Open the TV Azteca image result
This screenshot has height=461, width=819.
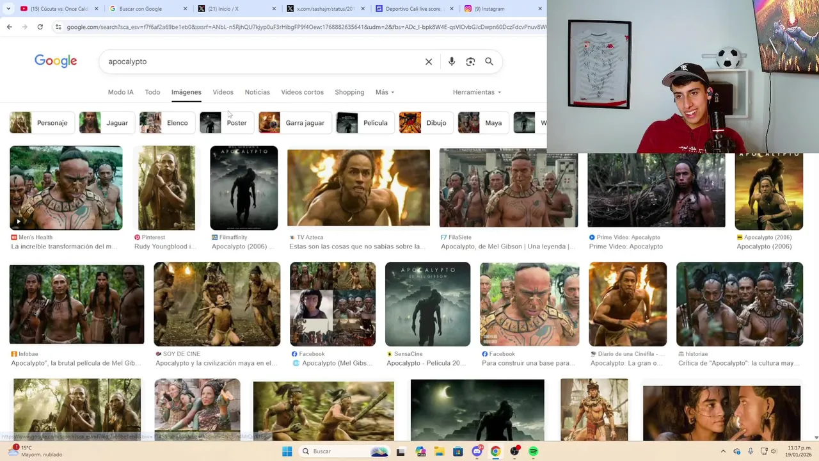click(358, 188)
